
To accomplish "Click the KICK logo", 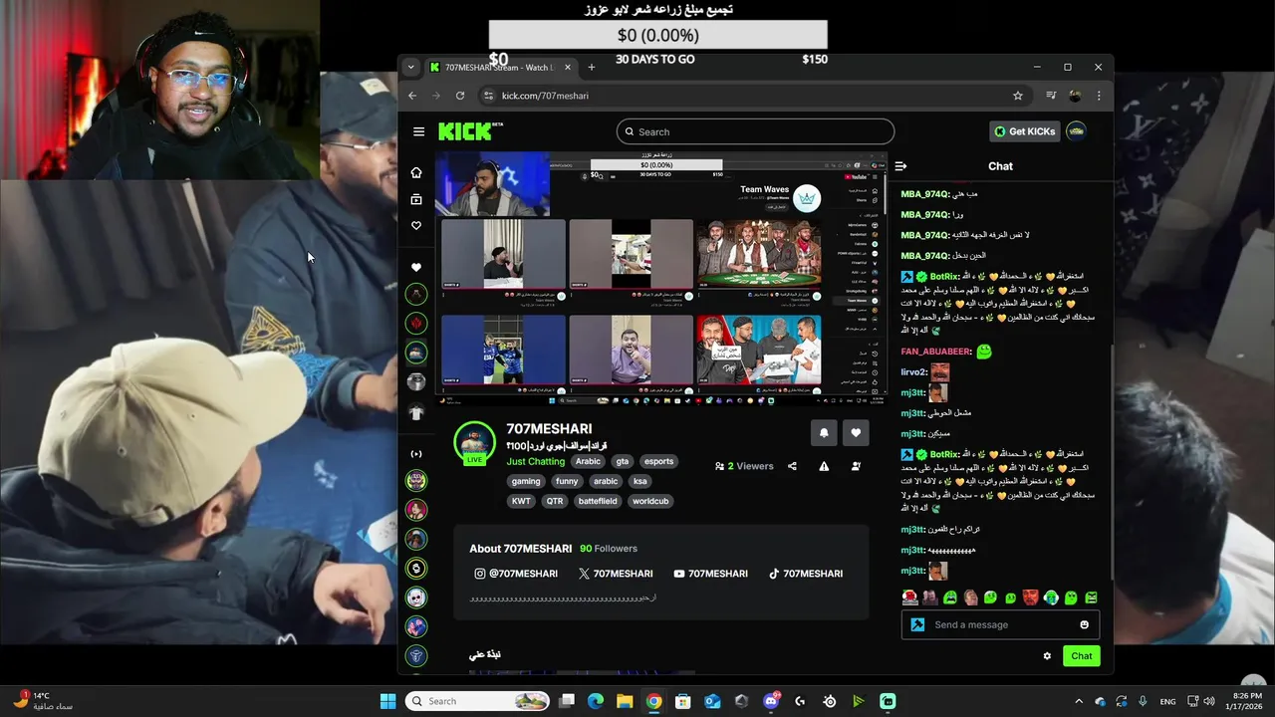I will (x=466, y=131).
